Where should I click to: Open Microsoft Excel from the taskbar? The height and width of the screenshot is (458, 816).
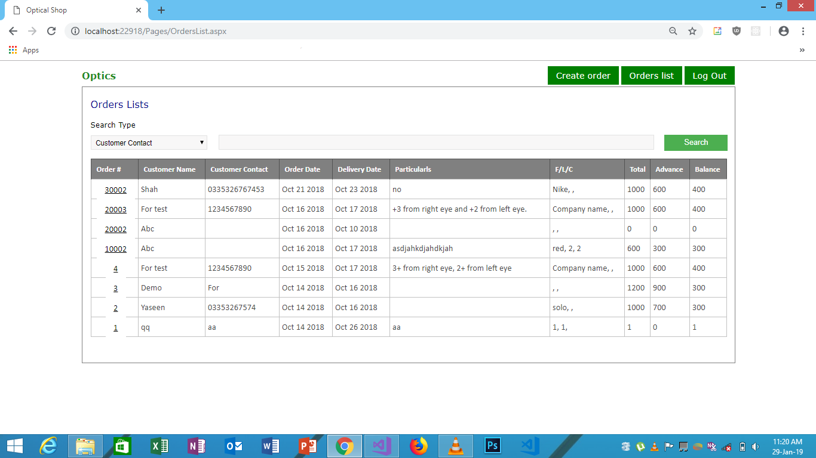(x=159, y=446)
